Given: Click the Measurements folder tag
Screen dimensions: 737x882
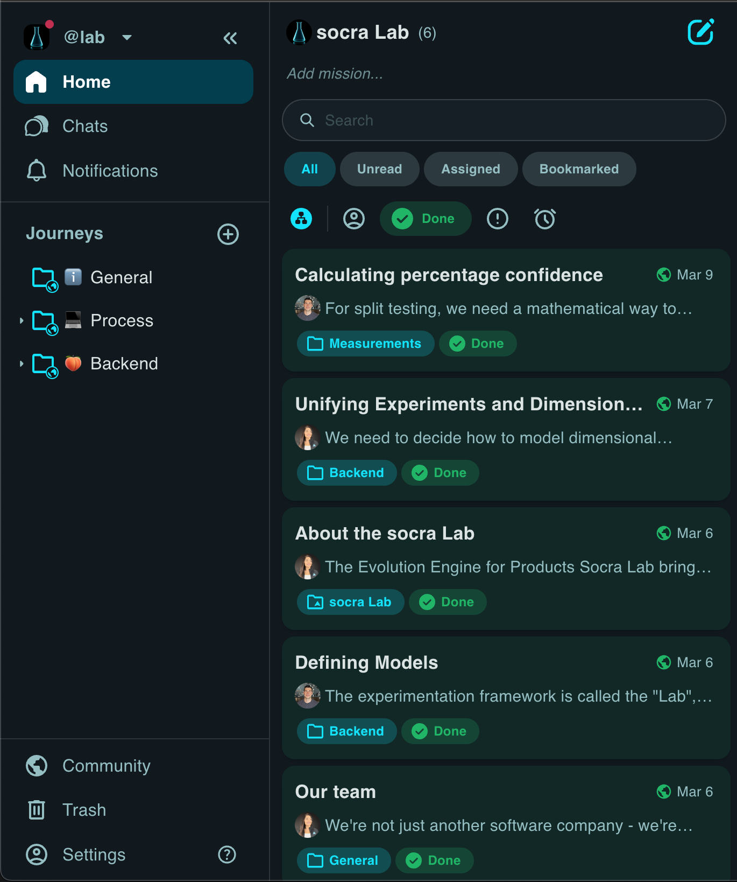Looking at the screenshot, I should (366, 344).
